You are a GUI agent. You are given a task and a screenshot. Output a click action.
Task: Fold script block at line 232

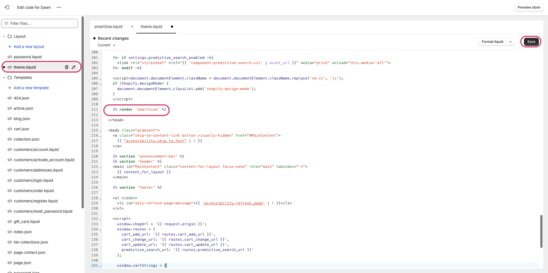[100, 219]
